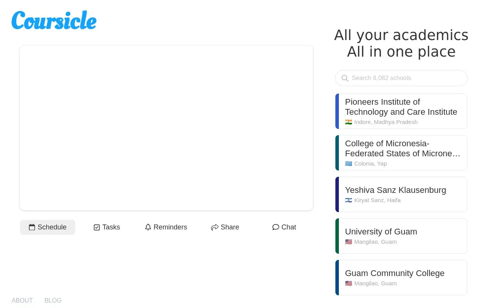Open the Chat tab
Image resolution: width=494 pixels, height=308 pixels.
tap(284, 227)
